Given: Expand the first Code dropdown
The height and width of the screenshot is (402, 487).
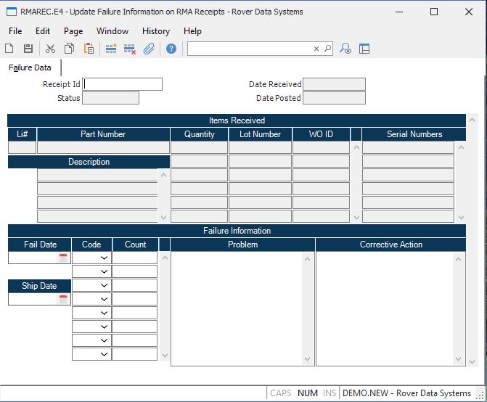Looking at the screenshot, I should 104,258.
